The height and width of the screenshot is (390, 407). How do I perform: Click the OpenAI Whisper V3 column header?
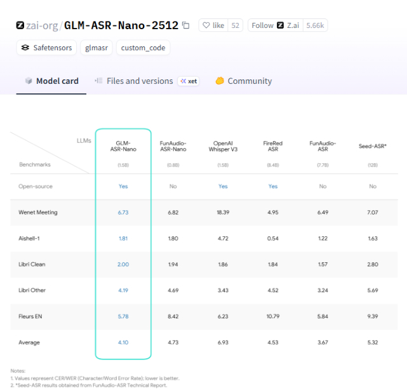click(x=223, y=147)
